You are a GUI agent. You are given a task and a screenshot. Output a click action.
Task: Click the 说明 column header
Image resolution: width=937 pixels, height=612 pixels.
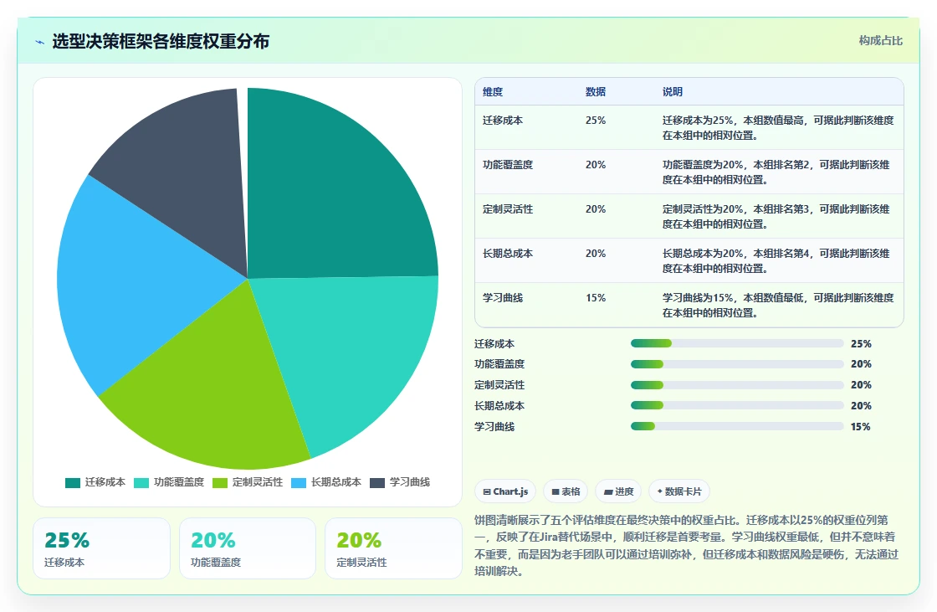673,91
